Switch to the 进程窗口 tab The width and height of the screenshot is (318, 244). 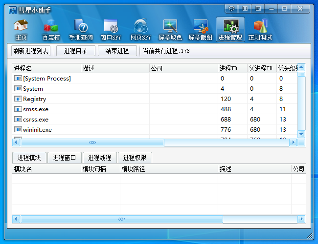click(x=64, y=158)
